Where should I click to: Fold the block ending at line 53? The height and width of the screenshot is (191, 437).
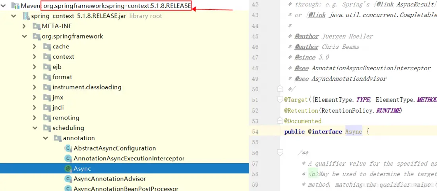(280, 121)
